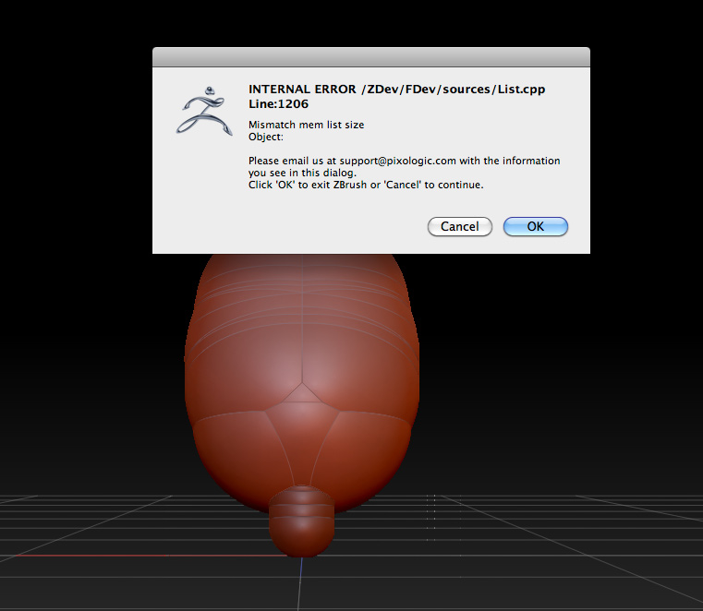The image size is (703, 611).
Task: Click the small bottom knob of the mesh
Action: point(302,521)
